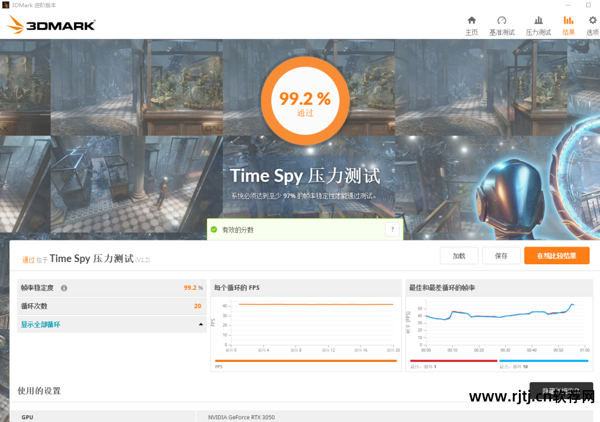
Task: Open the 选项 options tab
Action: pos(592,26)
